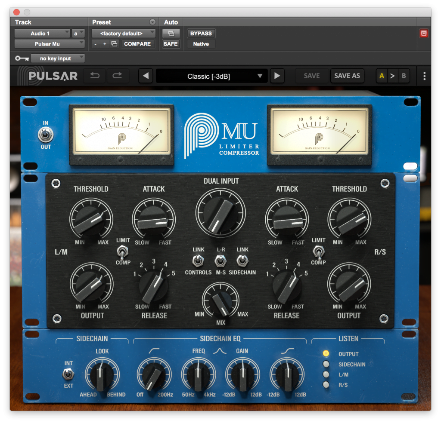441x423 pixels.
Task: Click the L/M ATTACK knob
Action: coord(154,220)
